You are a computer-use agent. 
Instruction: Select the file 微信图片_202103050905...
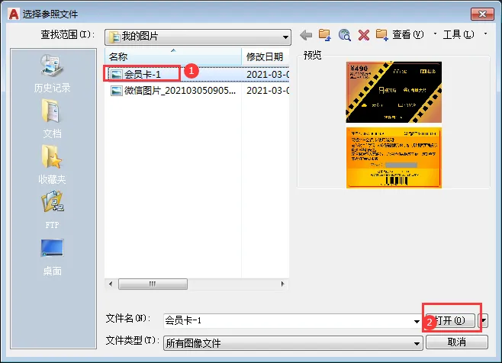(x=173, y=91)
